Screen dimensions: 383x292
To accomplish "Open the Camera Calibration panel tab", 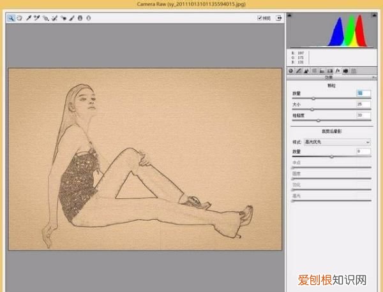I will pyautogui.click(x=345, y=71).
